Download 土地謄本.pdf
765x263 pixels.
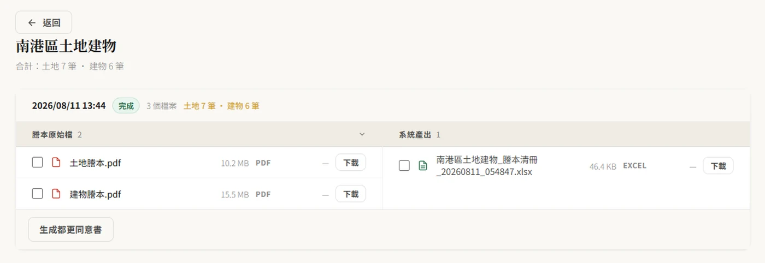click(350, 163)
